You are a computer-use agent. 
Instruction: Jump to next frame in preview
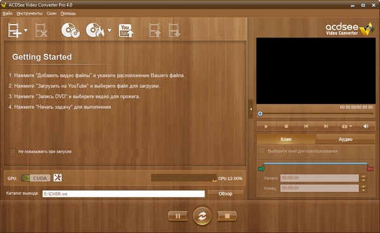326,126
